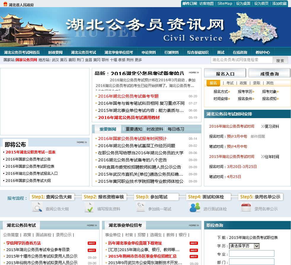Open 综合基础知识 nav item
The height and width of the screenshot is (265, 291).
coord(198,53)
